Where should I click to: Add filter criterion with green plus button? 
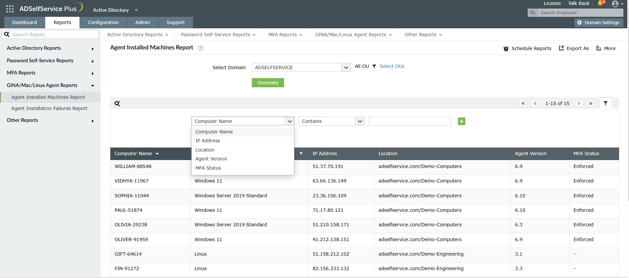click(462, 121)
